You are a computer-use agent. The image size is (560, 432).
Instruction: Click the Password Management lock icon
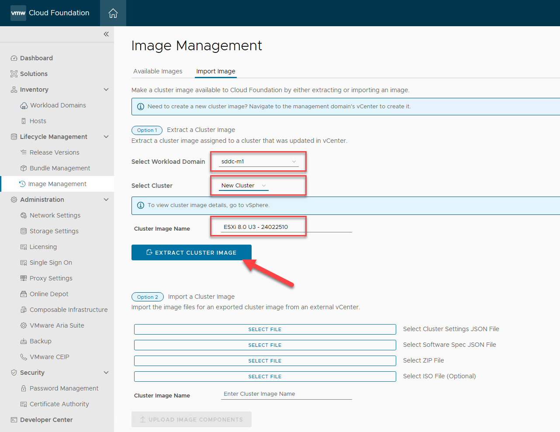tap(24, 388)
